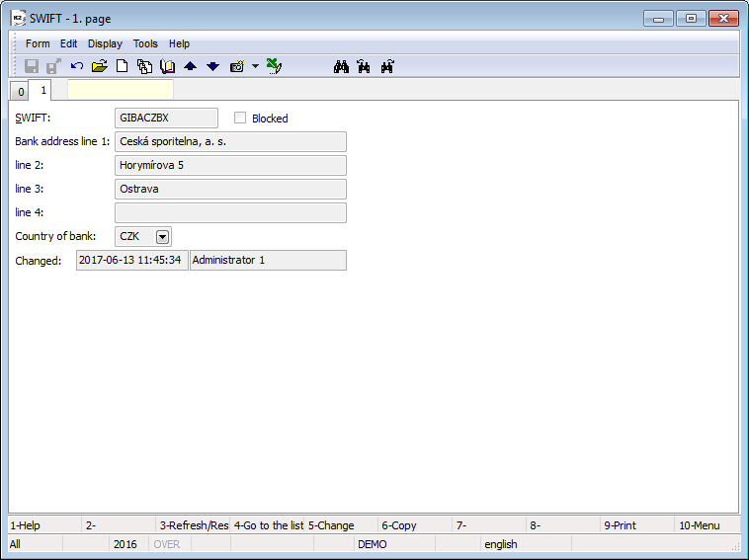The height and width of the screenshot is (560, 749).
Task: Click DEMO in the status bar
Action: click(x=373, y=544)
